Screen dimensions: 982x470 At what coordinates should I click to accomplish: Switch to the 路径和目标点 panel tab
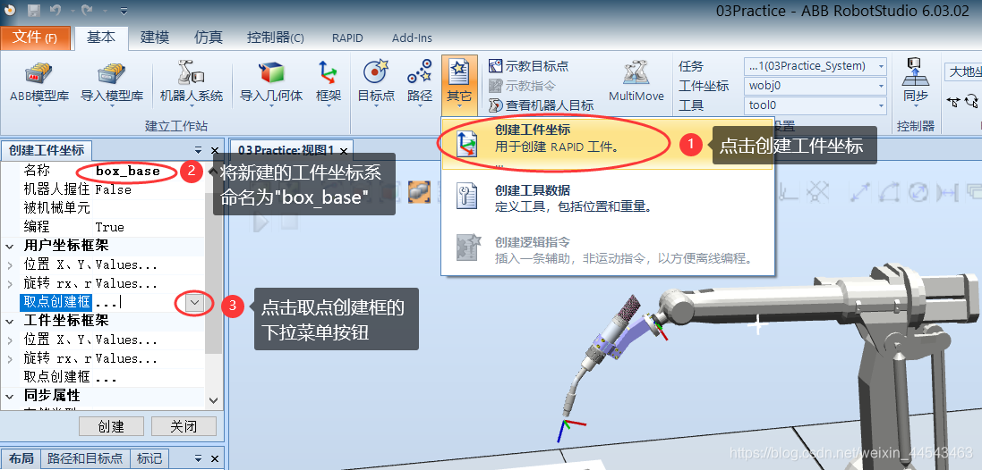(85, 458)
